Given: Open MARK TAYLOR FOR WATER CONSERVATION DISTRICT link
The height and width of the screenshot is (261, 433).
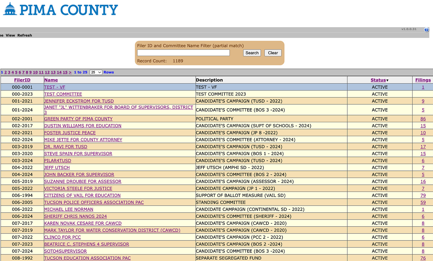Looking at the screenshot, I should click(112, 230).
